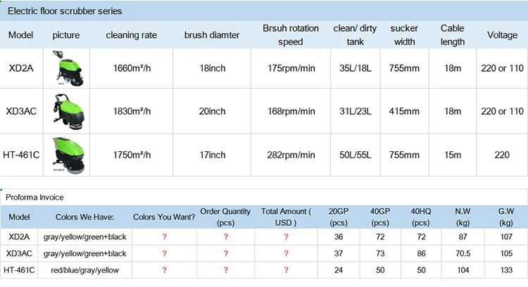The width and height of the screenshot is (528, 287).
Task: Click the Colors We Have column header
Action: pos(84,217)
